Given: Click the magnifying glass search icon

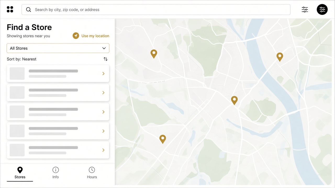Looking at the screenshot, I should [29, 10].
